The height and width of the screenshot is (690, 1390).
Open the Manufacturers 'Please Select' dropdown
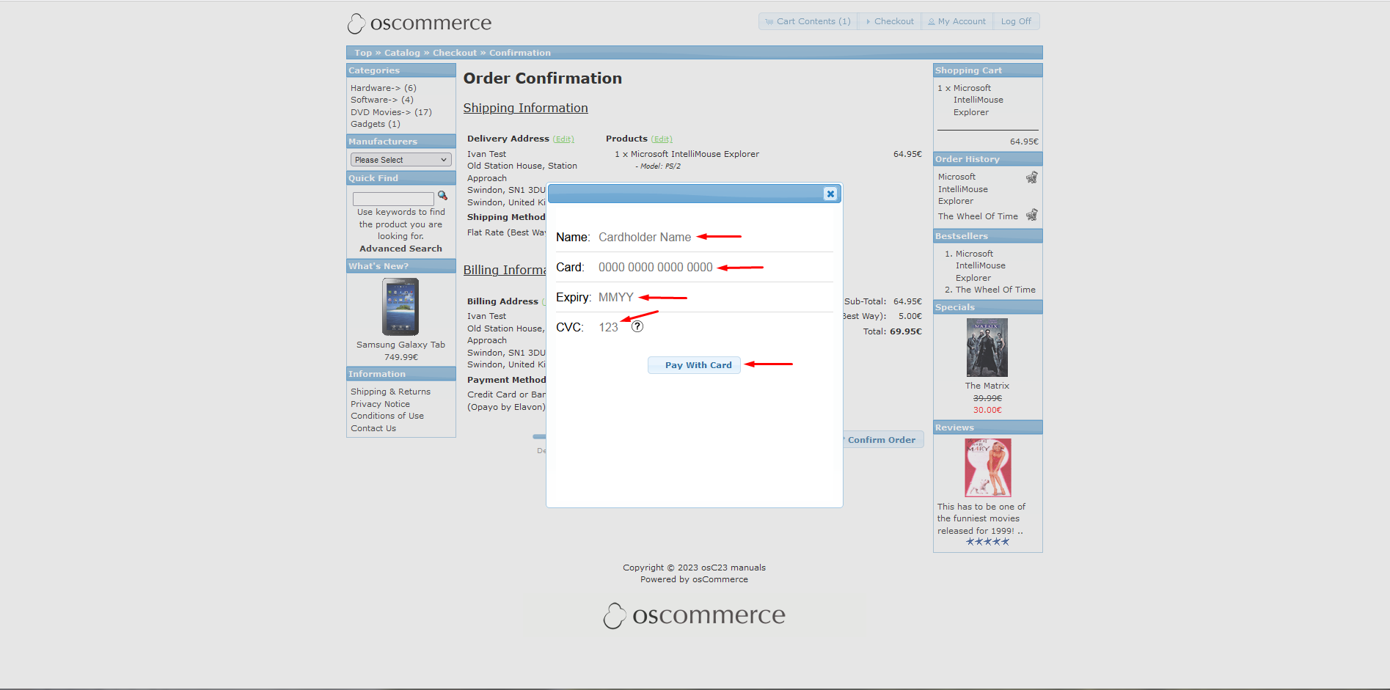pos(400,159)
